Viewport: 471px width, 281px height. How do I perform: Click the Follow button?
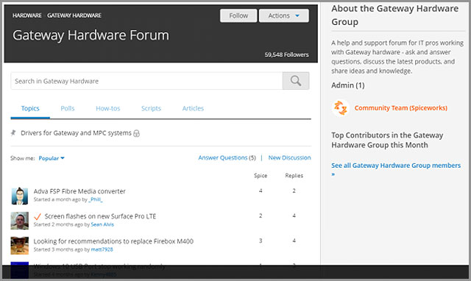pos(238,15)
